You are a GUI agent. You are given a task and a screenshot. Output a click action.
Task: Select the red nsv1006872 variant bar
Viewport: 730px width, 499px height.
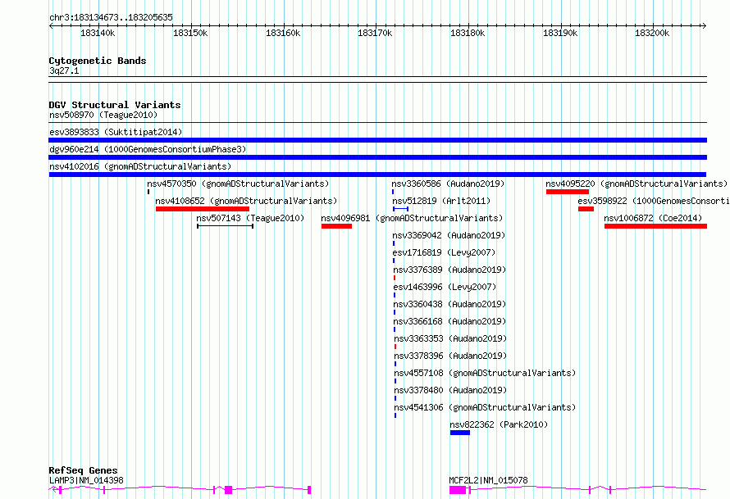655,226
